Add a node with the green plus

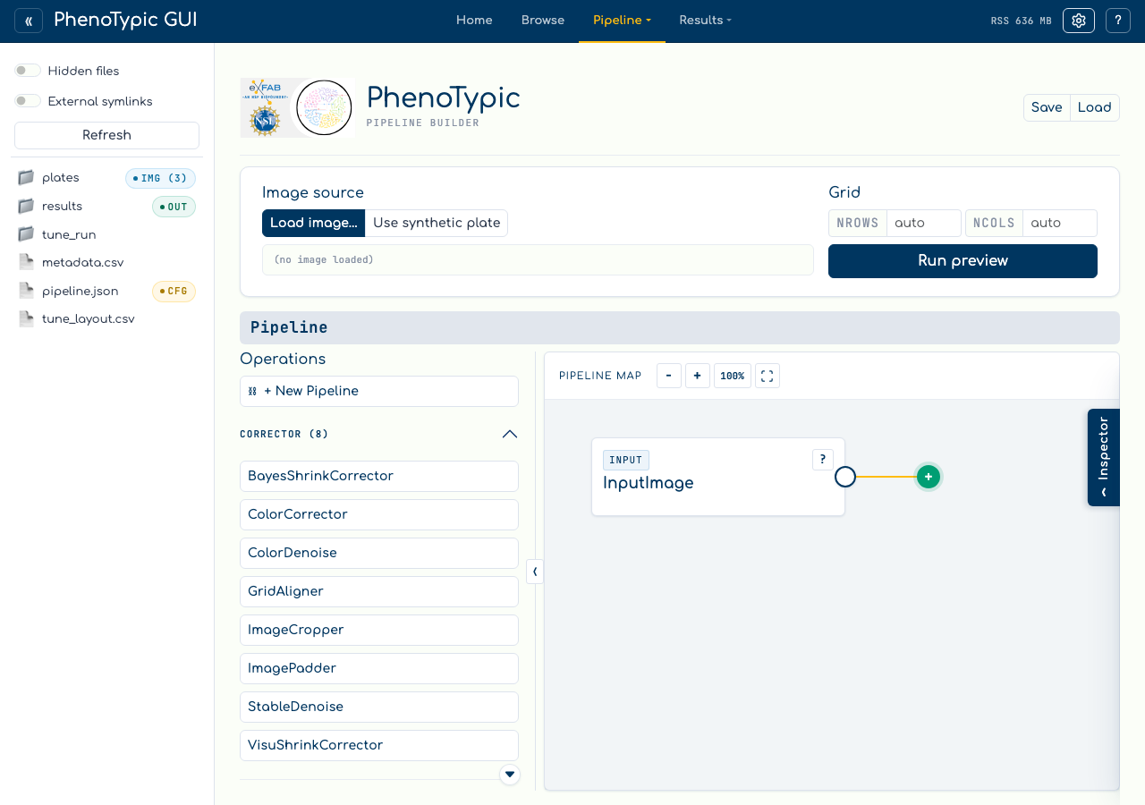[929, 477]
